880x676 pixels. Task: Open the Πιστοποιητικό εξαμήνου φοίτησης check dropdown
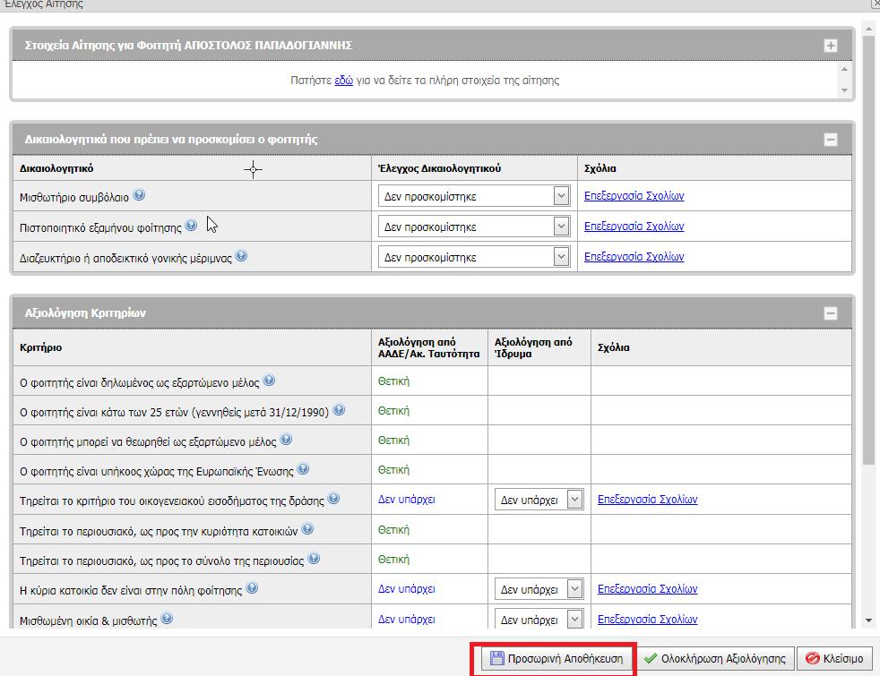point(474,227)
